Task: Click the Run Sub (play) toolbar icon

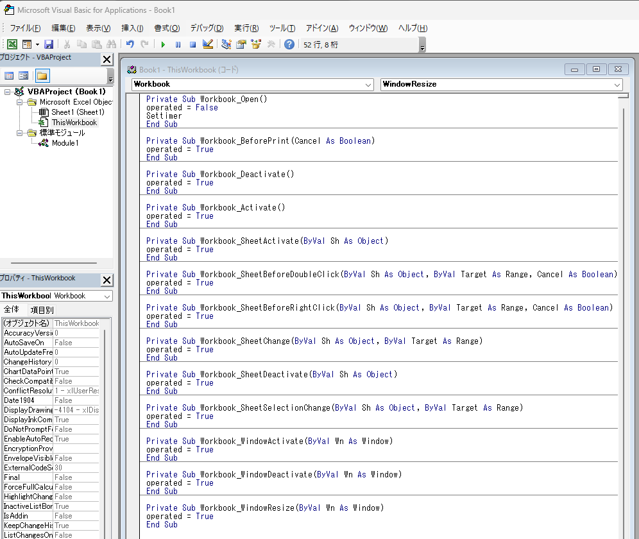Action: (x=163, y=44)
